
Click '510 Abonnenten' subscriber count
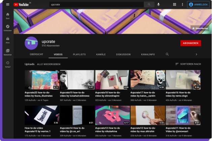point(51,46)
